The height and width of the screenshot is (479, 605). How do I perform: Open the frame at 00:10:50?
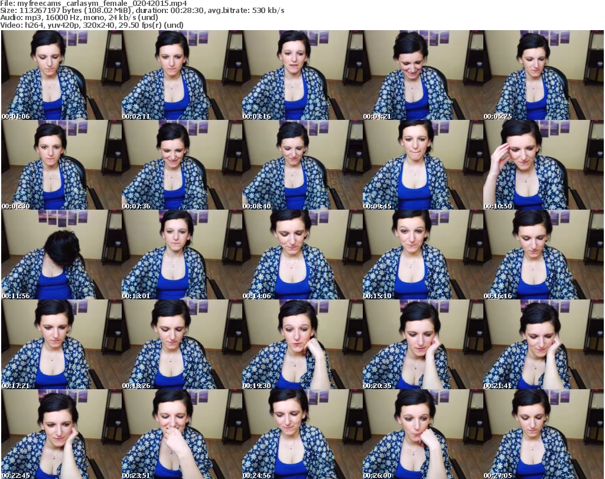[x=544, y=165]
